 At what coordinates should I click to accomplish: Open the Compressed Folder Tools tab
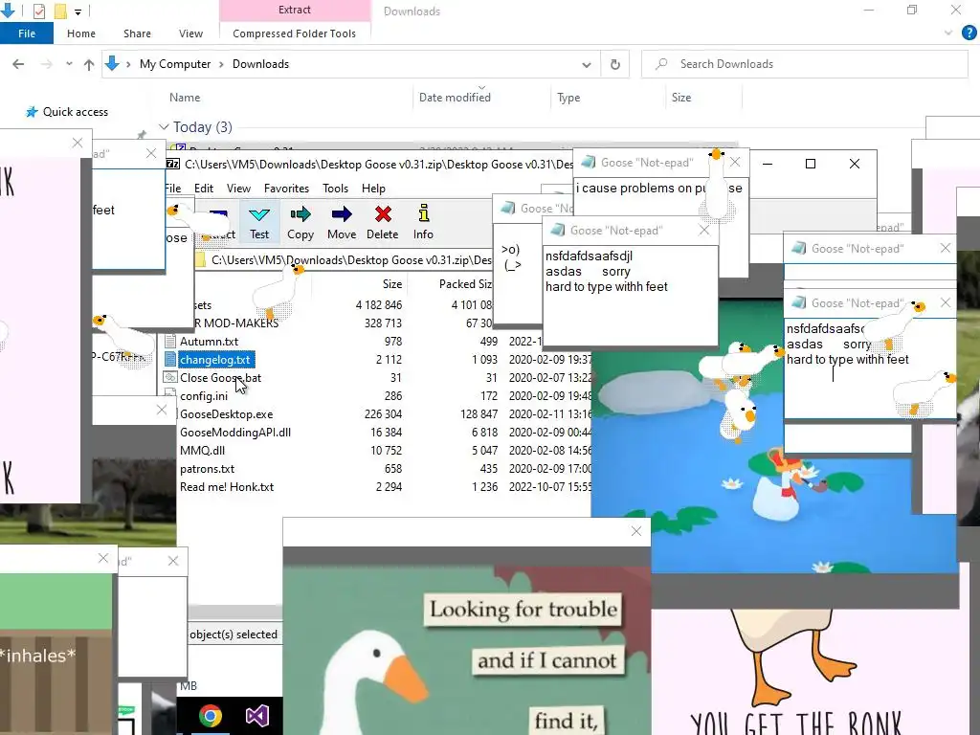[x=295, y=33]
